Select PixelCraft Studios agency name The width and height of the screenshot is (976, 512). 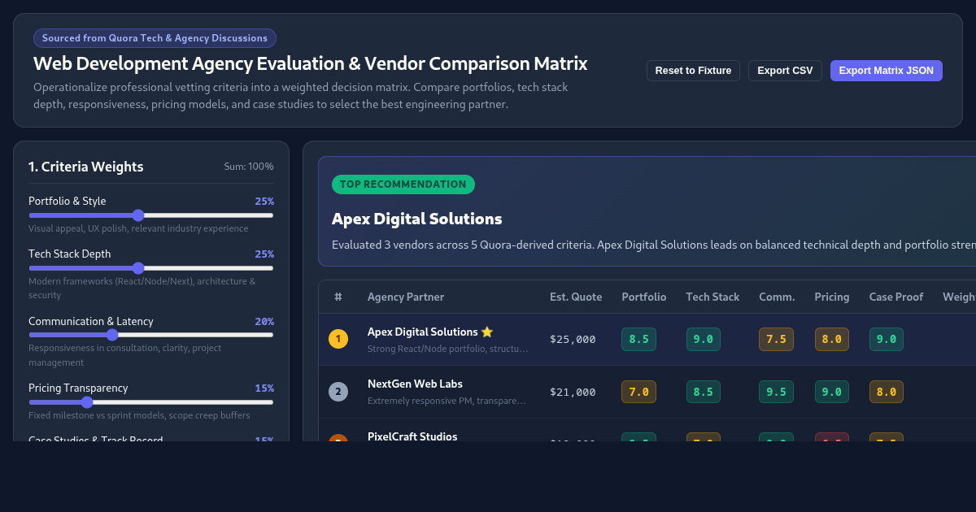[x=412, y=436]
